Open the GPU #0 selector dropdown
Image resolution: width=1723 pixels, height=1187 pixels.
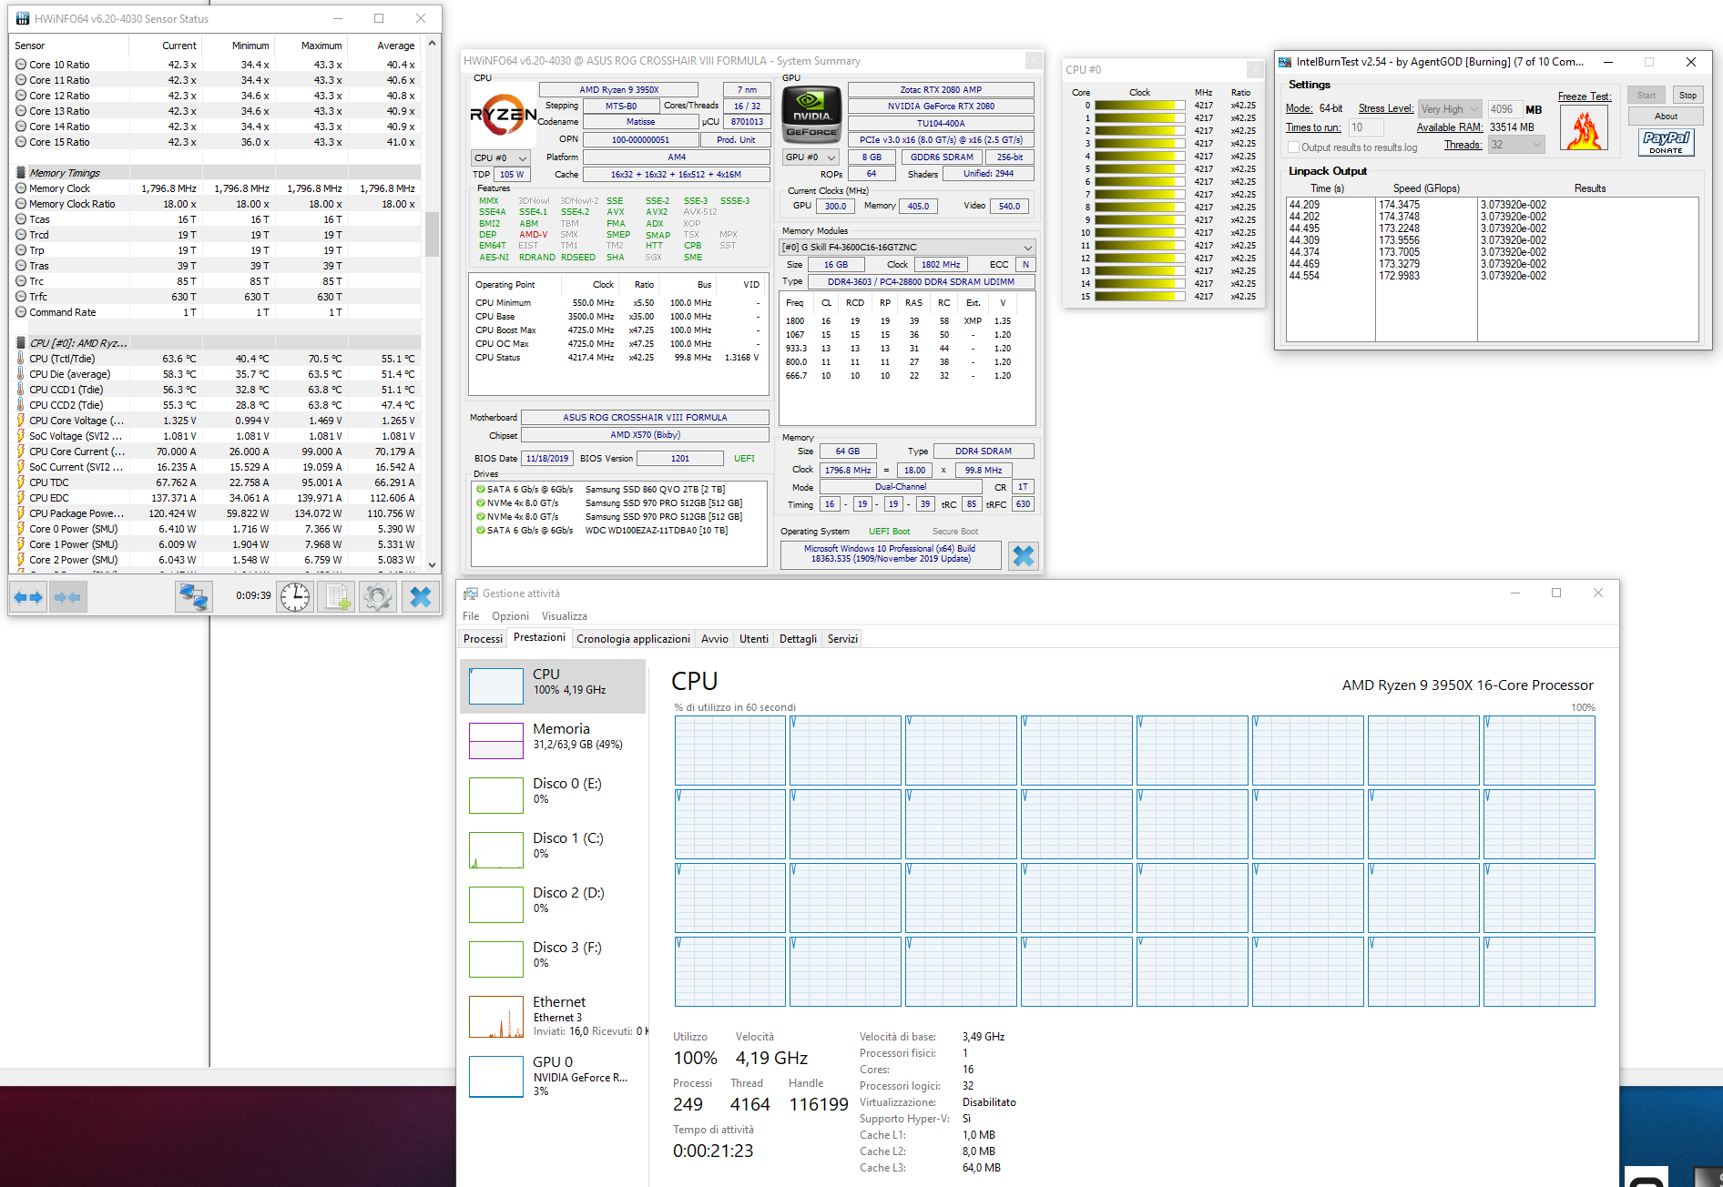811,157
